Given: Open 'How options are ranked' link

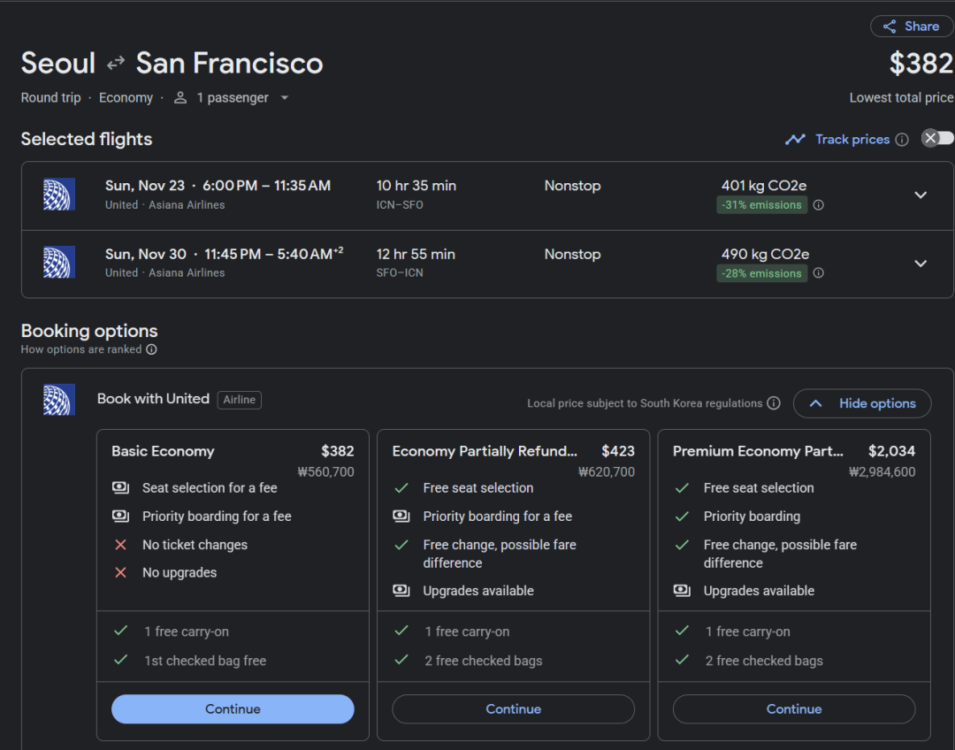Looking at the screenshot, I should pos(81,349).
